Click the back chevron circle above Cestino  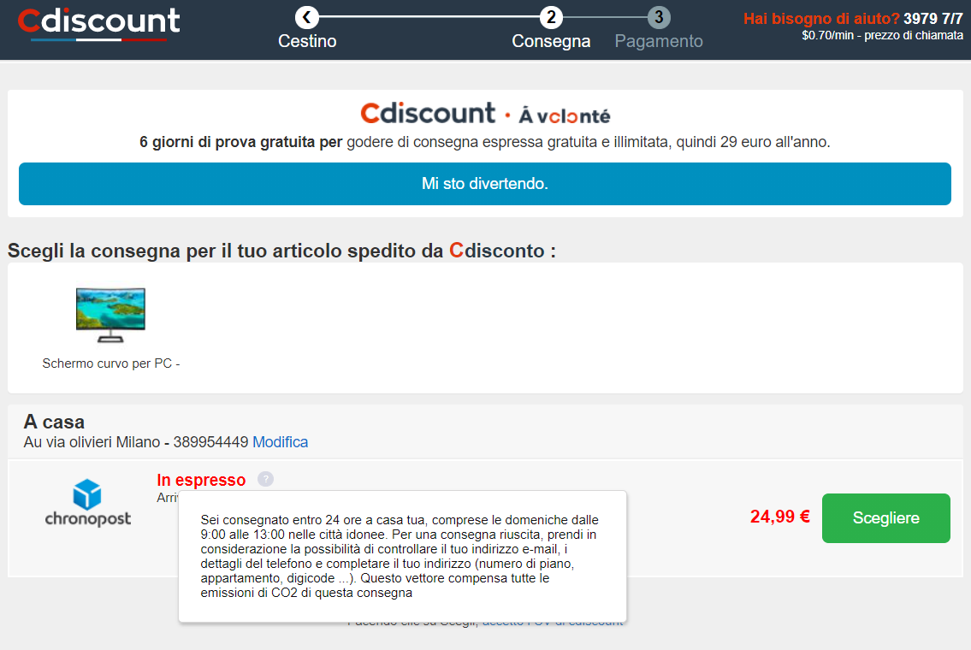point(306,17)
